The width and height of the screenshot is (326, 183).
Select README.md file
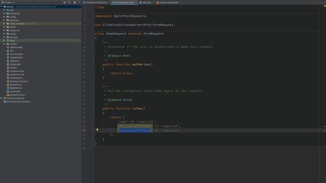coord(14,88)
